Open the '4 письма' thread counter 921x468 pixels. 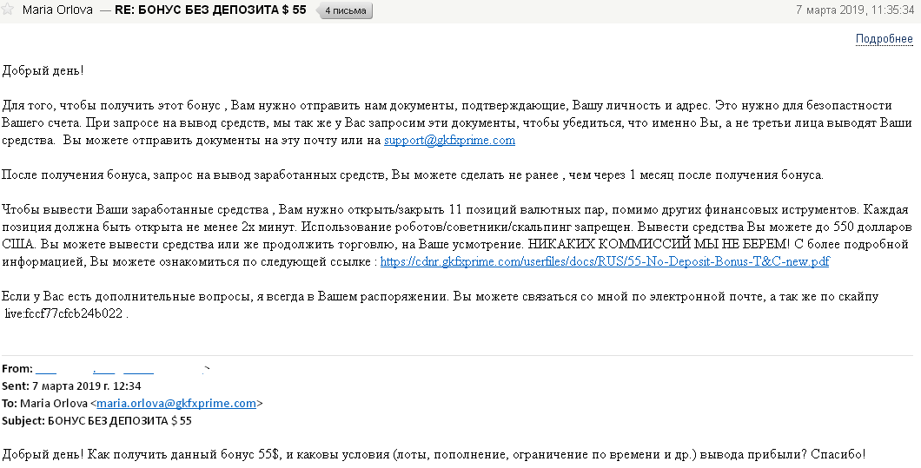345,11
